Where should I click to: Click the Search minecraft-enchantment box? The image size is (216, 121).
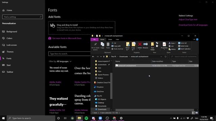coord(183,56)
